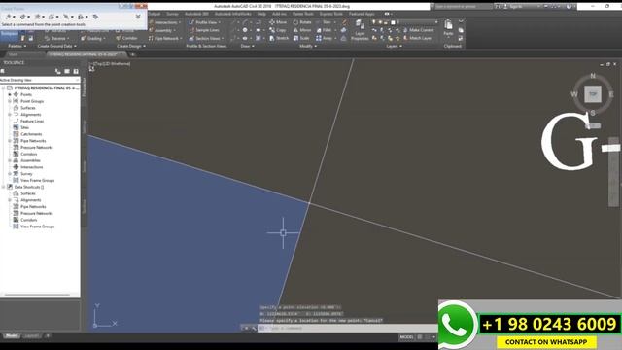Toggle the current layer lock icon
The image size is (622, 350).
coord(386,22)
